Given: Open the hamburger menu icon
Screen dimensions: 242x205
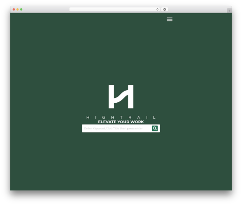Looking at the screenshot, I should (x=169, y=19).
